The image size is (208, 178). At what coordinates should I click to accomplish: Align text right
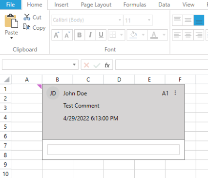tap(199, 35)
